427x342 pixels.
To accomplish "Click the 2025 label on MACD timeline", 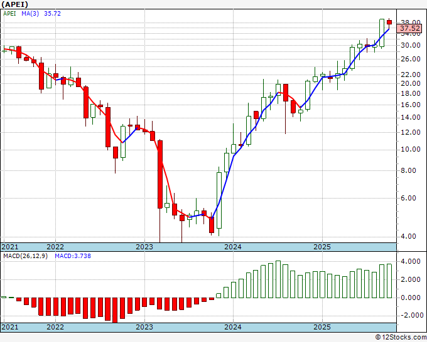I will tap(322, 327).
